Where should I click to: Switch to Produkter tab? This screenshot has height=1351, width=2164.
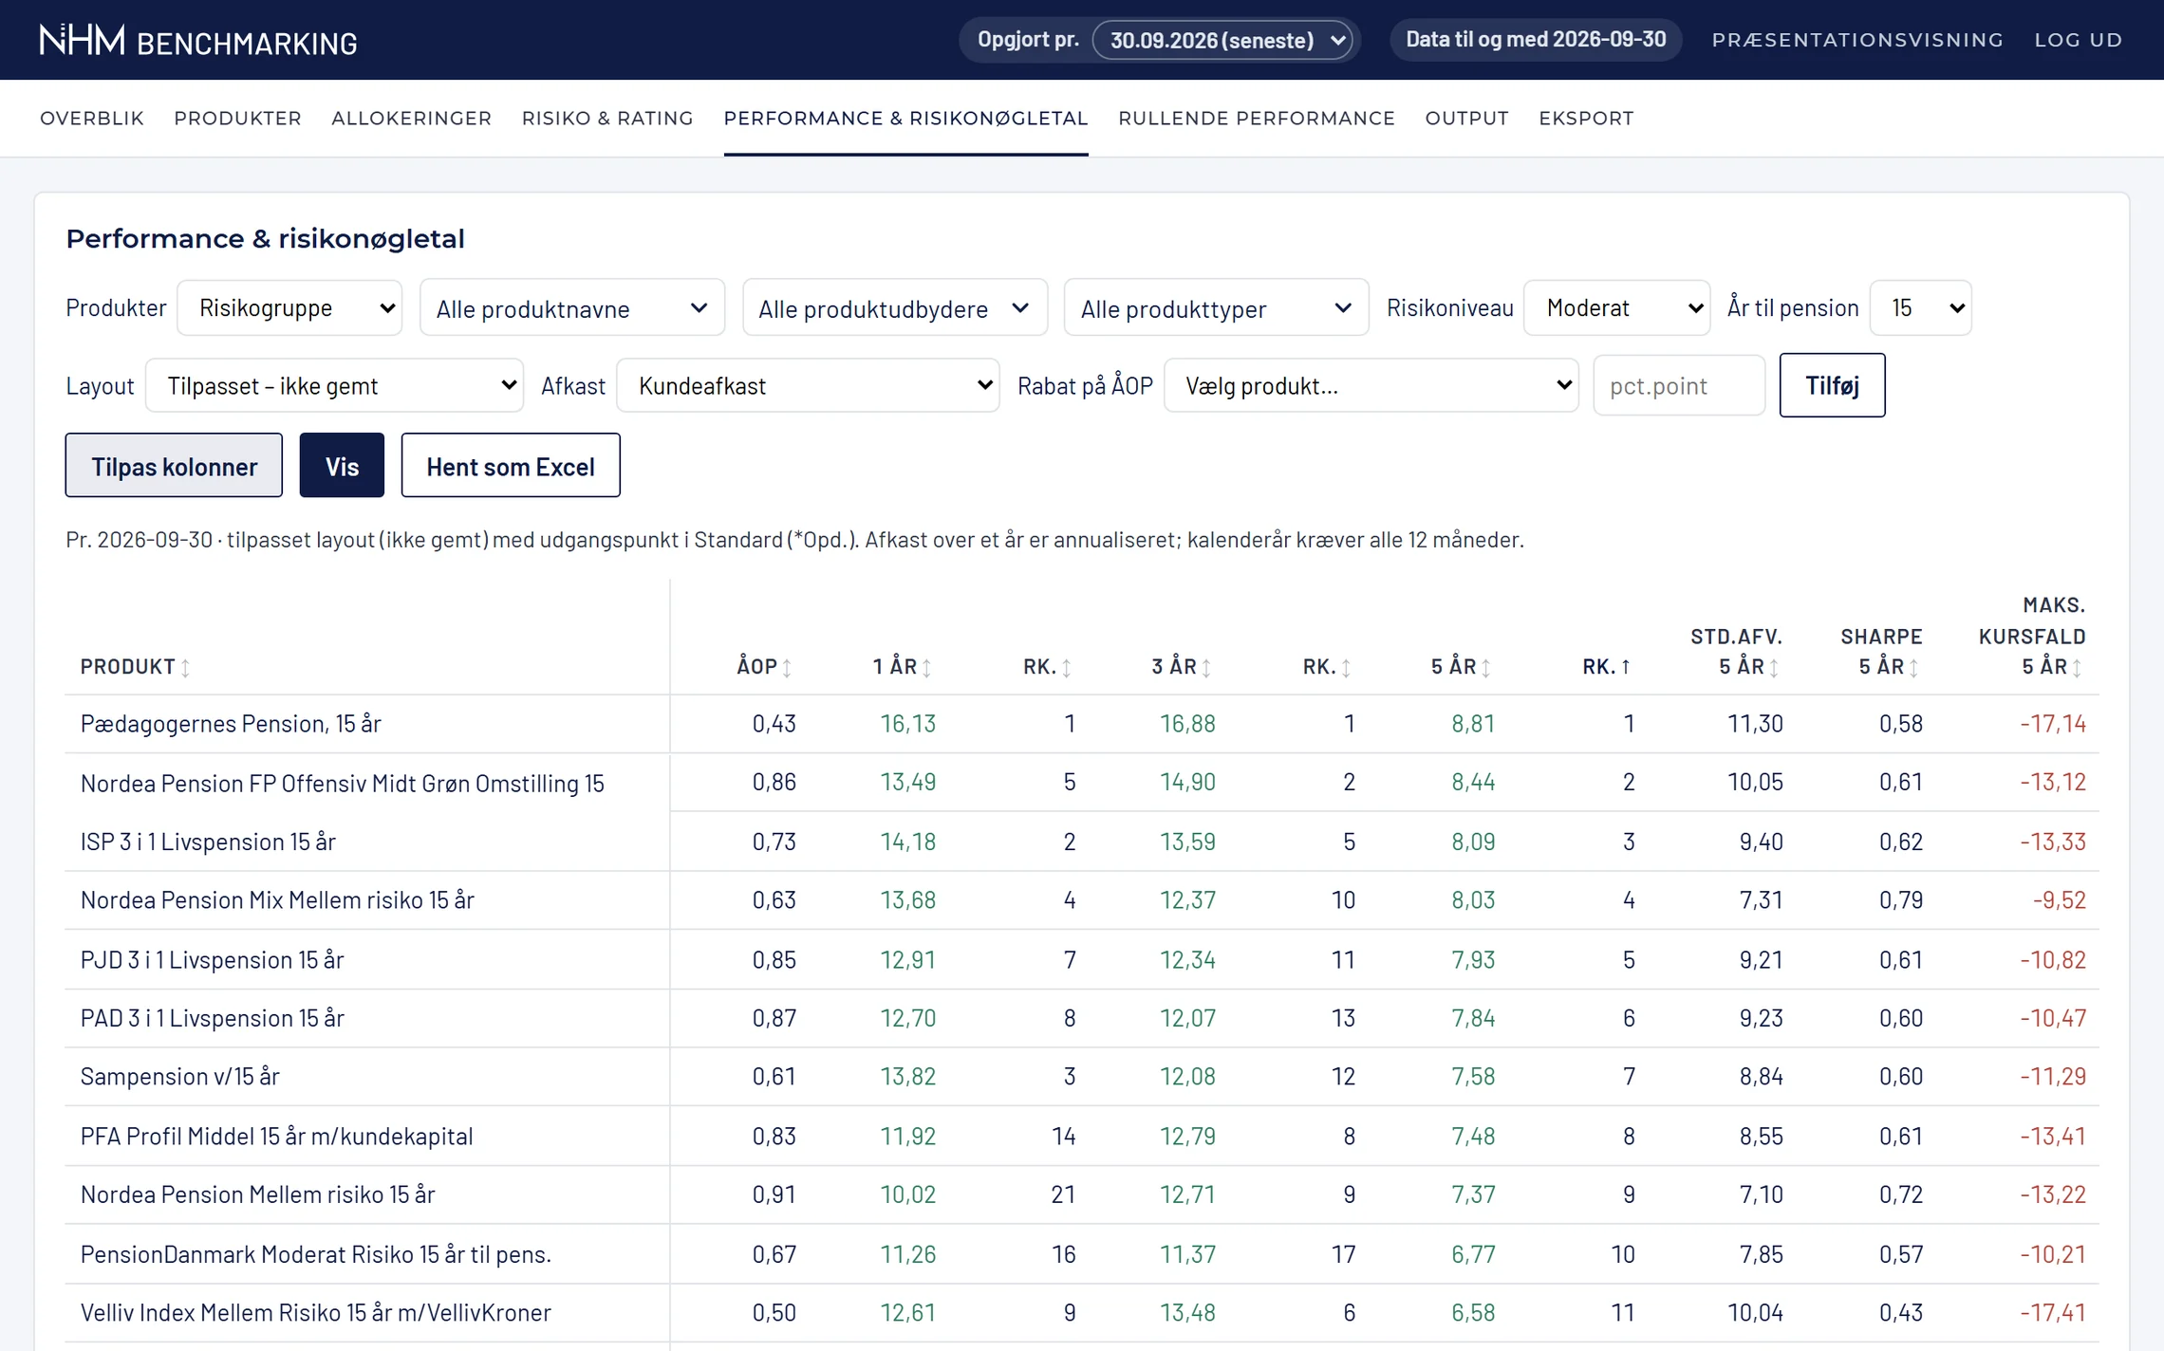point(237,119)
